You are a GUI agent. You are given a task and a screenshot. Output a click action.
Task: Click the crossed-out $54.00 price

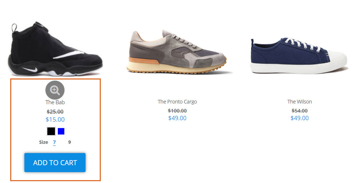point(300,111)
